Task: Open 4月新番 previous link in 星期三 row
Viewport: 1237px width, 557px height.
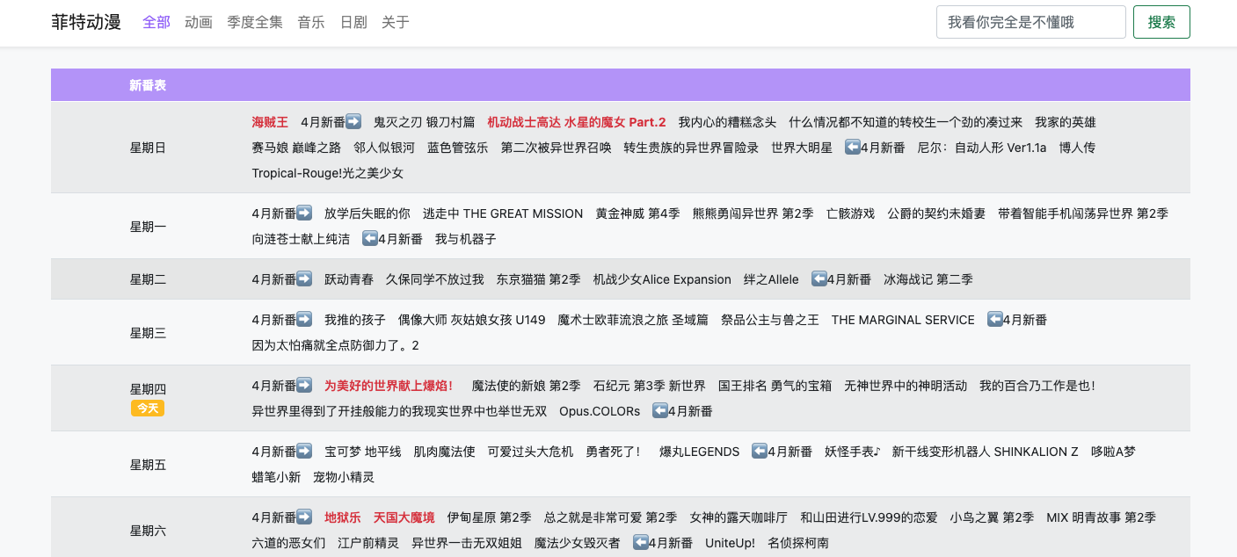Action: tap(1017, 320)
